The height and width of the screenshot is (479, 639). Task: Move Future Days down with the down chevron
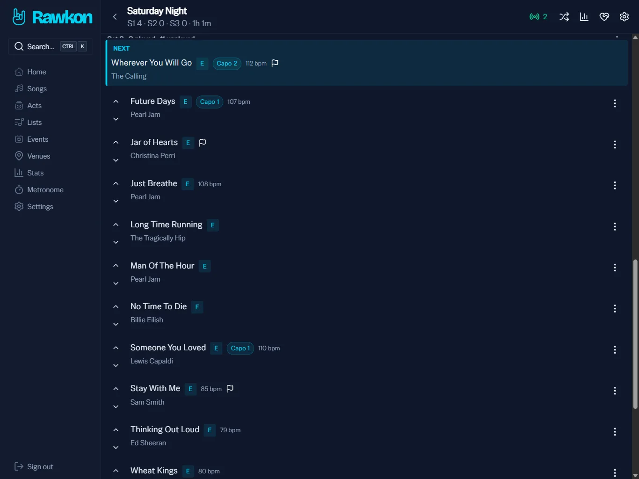click(116, 119)
